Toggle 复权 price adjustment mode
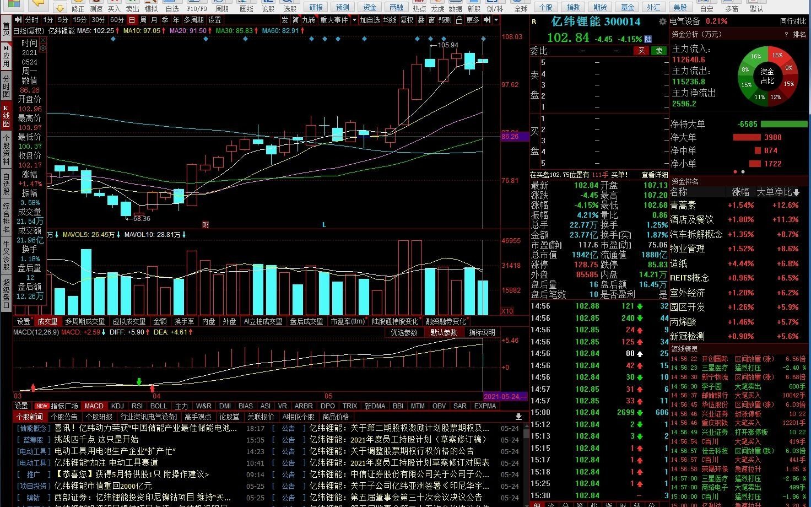 (407, 20)
